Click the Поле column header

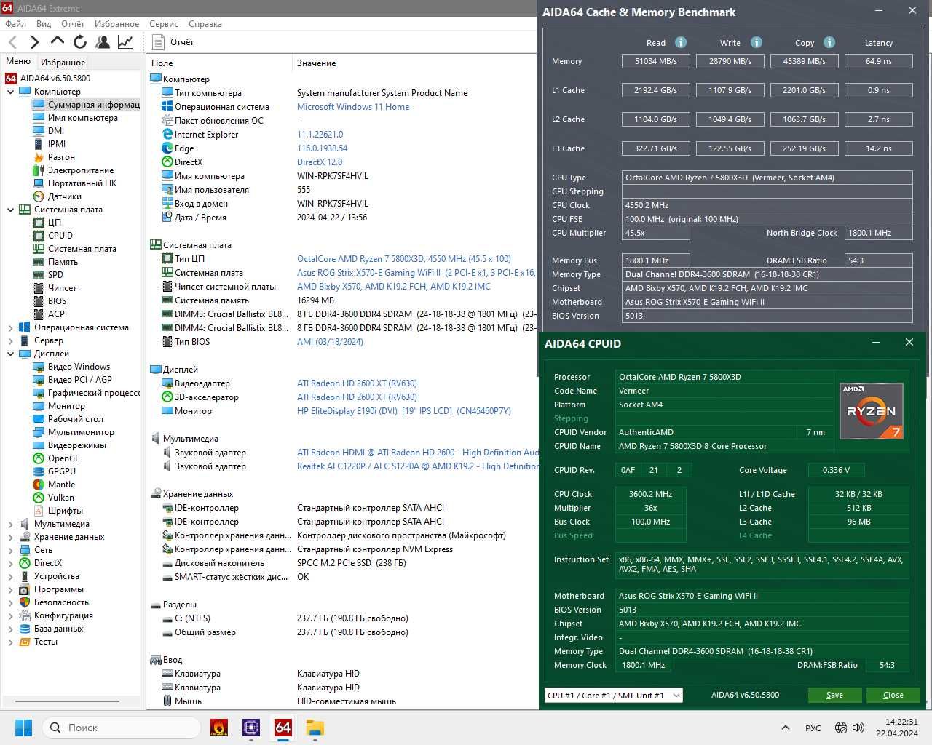click(x=162, y=63)
